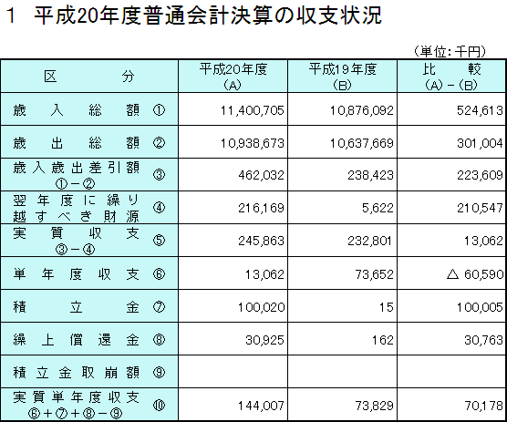Viewport: 507px width, 422px height.
Task: Click the value 223,609
Action: tap(480, 175)
